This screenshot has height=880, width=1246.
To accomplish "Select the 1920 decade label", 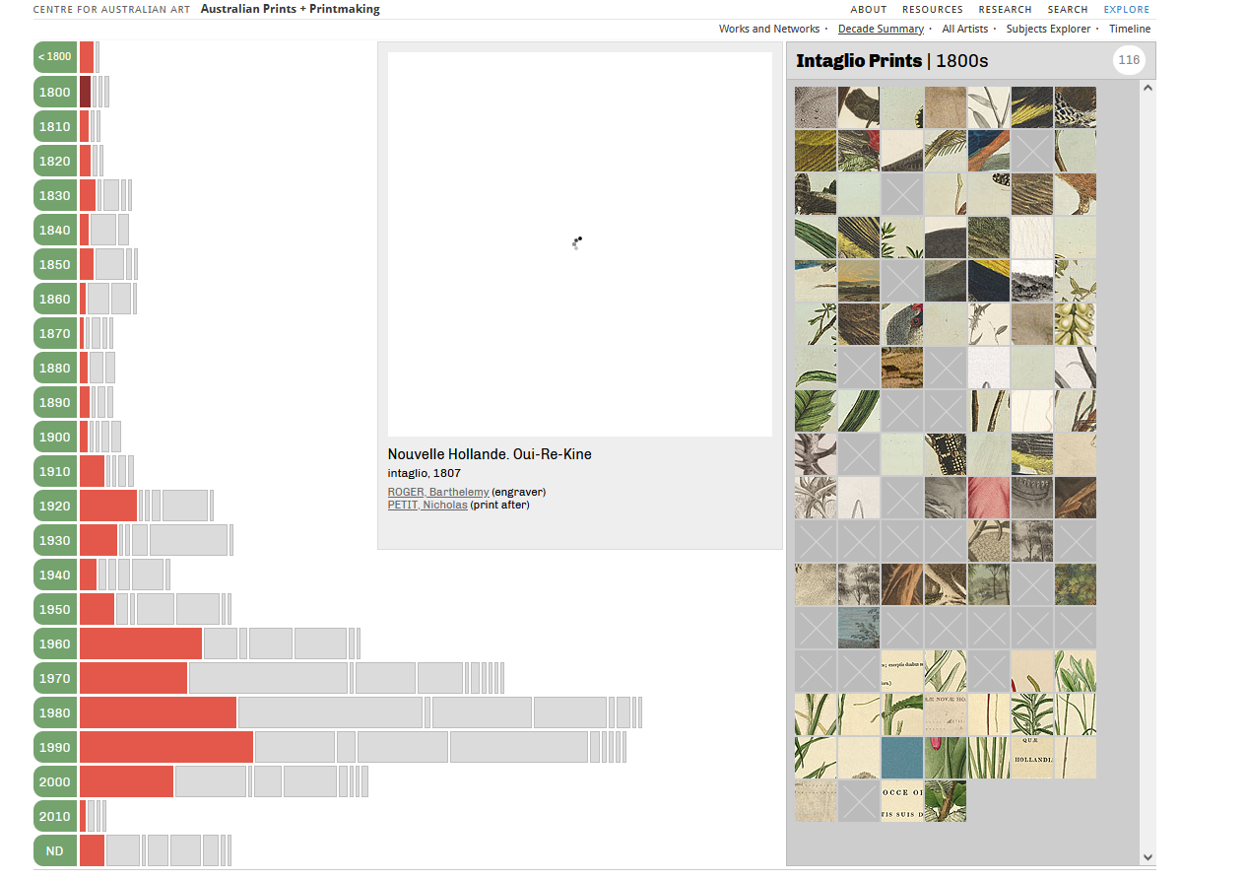I will (x=55, y=506).
